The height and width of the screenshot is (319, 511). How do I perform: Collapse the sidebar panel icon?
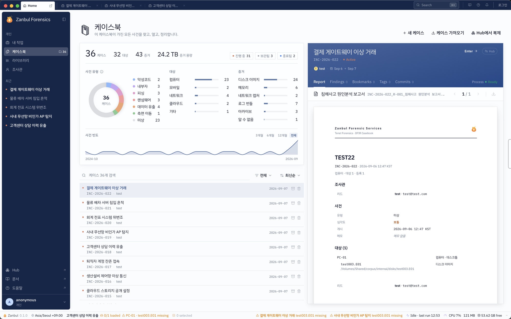pyautogui.click(x=64, y=19)
